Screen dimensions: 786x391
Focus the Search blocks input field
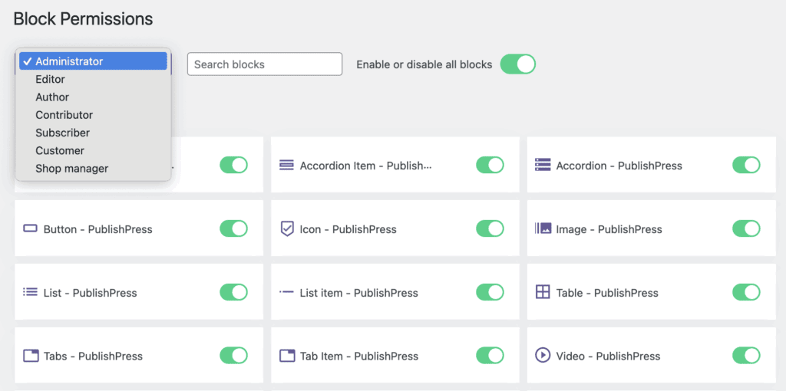coord(265,64)
